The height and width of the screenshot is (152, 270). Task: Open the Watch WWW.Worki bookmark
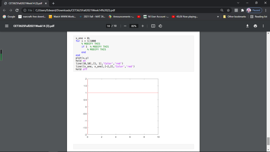click(x=62, y=17)
